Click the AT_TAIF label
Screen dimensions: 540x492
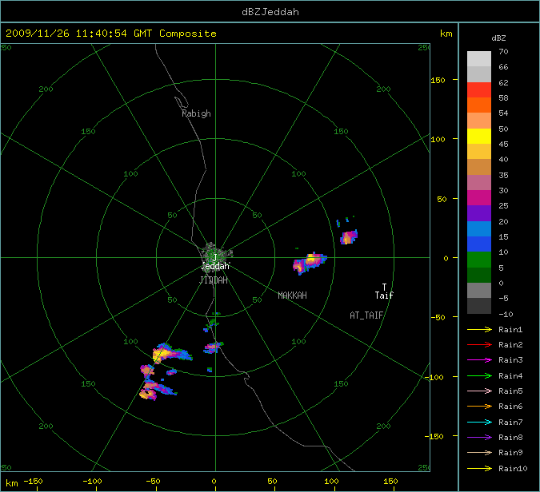tap(366, 315)
